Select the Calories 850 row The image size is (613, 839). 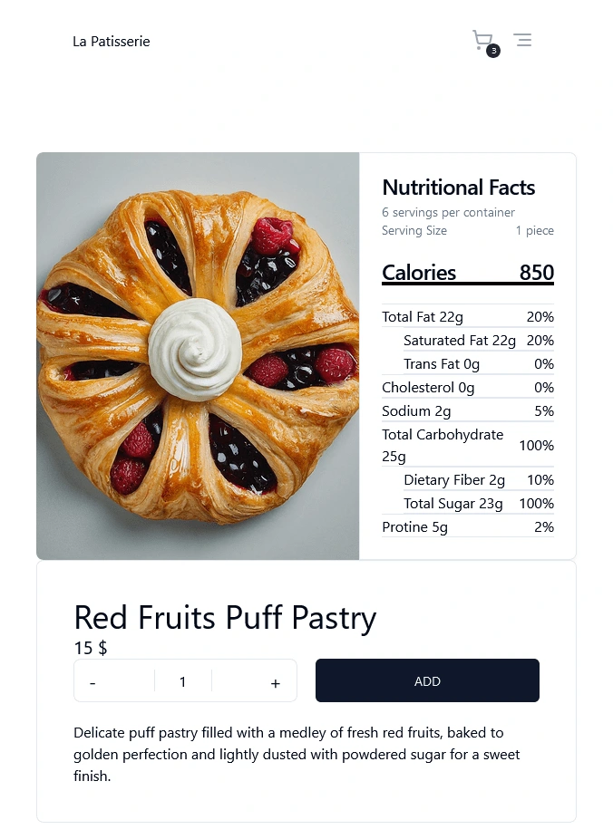[467, 273]
